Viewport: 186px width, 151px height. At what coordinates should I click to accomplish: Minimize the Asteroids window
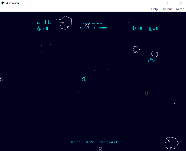[157, 3]
